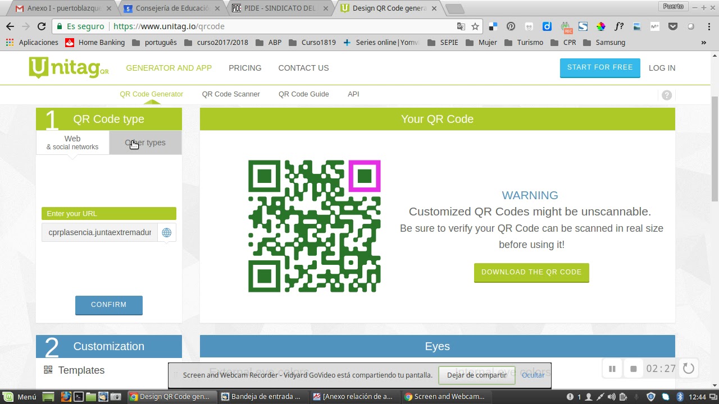Image resolution: width=719 pixels, height=404 pixels.
Task: Go to the PRICING page
Action: coord(245,68)
